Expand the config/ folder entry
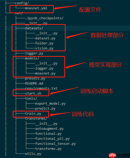Viewport: 130px width, 158px height. [22, 3]
